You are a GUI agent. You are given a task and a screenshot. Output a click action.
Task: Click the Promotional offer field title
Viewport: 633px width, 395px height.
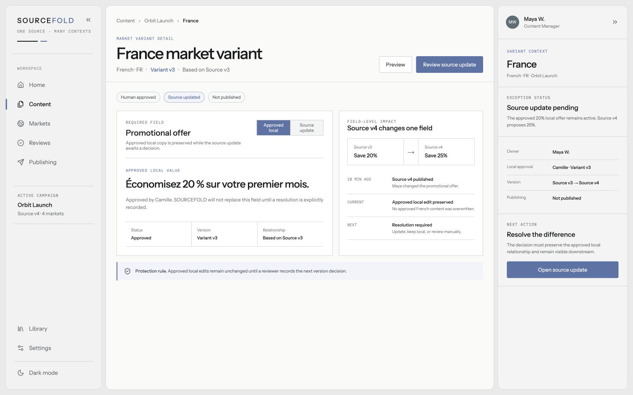[x=158, y=133]
